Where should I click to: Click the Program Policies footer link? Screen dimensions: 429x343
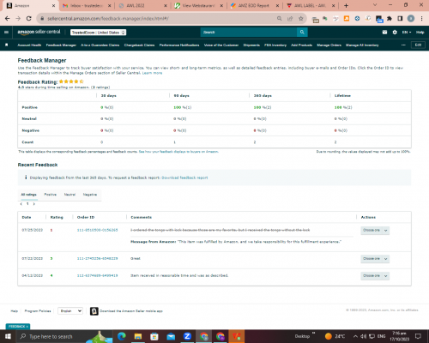pyautogui.click(x=38, y=311)
